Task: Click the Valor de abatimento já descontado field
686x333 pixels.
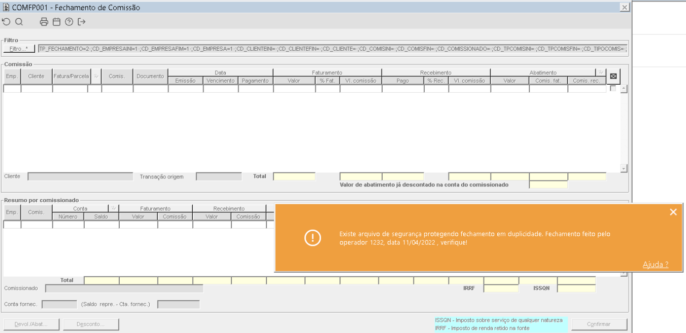Action: [548, 184]
